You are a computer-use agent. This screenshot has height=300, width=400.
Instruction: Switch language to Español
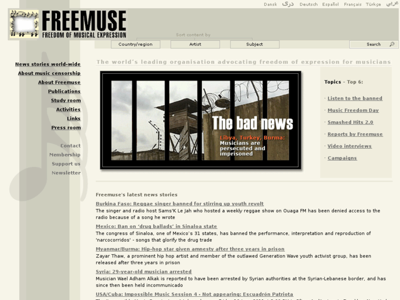(330, 4)
